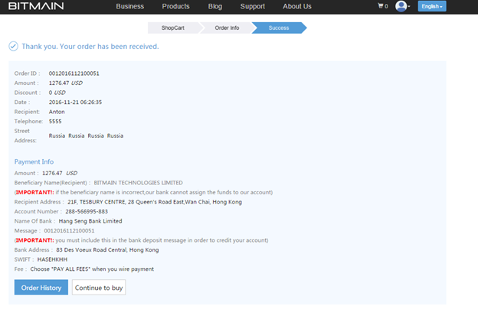The height and width of the screenshot is (316, 478).
Task: Expand the account menu caret arrow
Action: click(x=409, y=7)
